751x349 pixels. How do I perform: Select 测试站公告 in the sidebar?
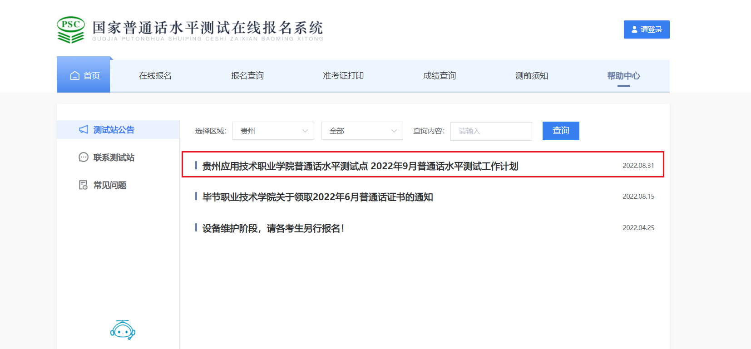coord(118,130)
